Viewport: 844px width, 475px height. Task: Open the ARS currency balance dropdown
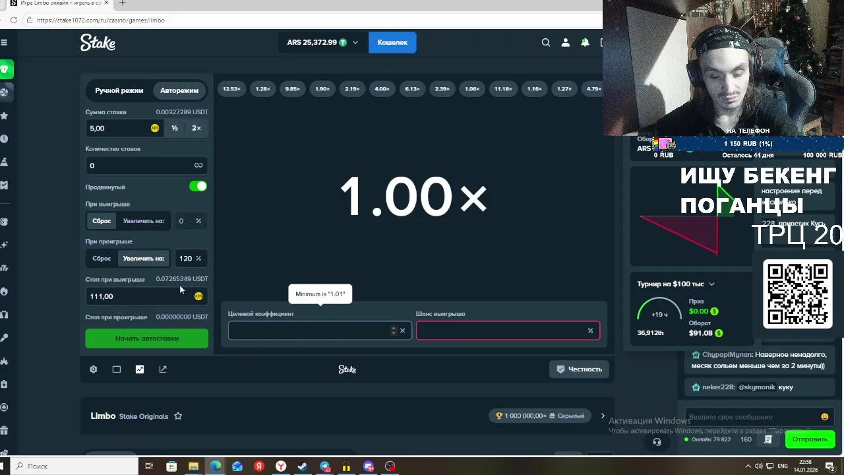(x=322, y=42)
